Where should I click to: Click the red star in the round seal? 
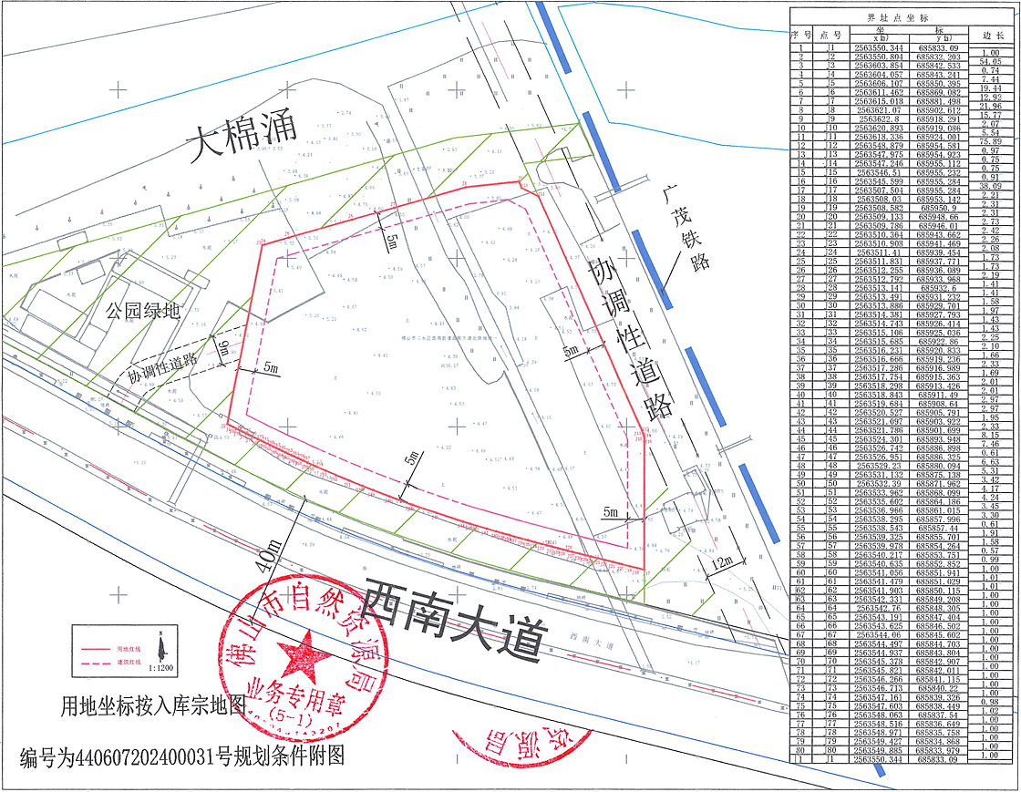(304, 657)
